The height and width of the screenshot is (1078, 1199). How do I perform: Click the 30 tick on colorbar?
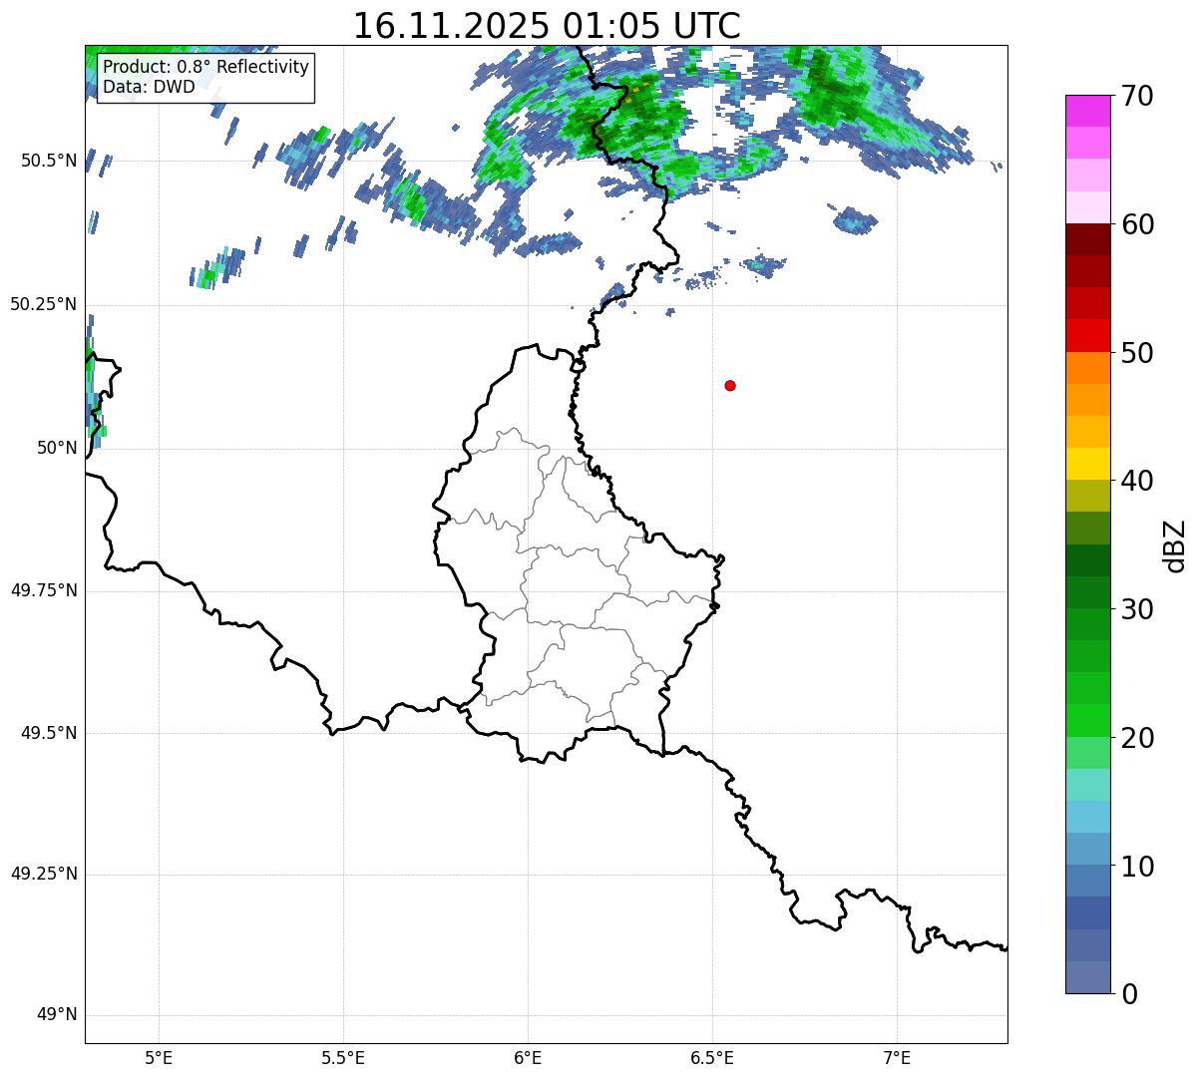(x=1137, y=609)
